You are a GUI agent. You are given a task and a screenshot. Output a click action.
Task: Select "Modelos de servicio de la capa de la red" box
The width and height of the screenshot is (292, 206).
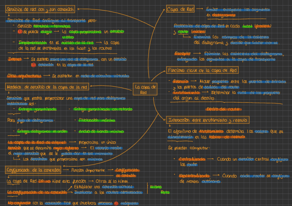[x=47, y=87]
